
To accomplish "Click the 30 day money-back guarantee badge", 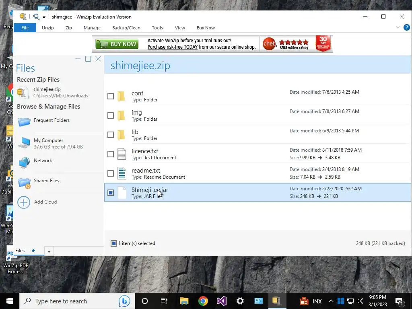I will coord(323,43).
